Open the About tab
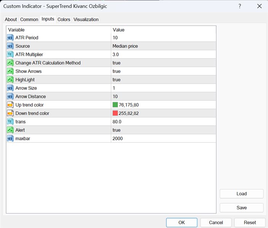The height and width of the screenshot is (228, 268). click(x=11, y=19)
